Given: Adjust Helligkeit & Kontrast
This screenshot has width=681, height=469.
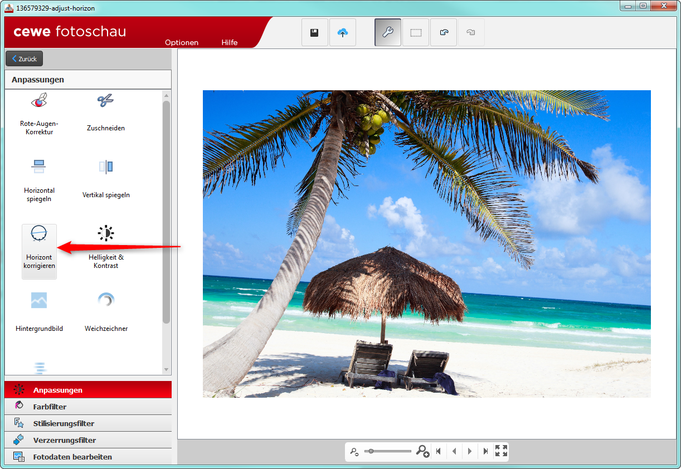Looking at the screenshot, I should [x=106, y=247].
